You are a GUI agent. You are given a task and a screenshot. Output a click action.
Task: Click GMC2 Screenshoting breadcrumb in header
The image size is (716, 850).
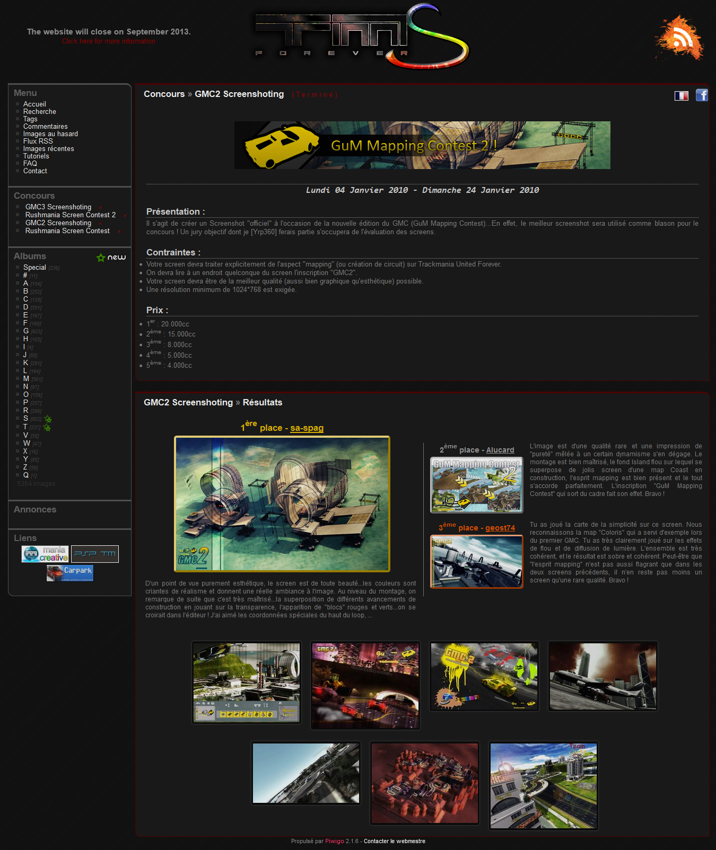click(239, 94)
